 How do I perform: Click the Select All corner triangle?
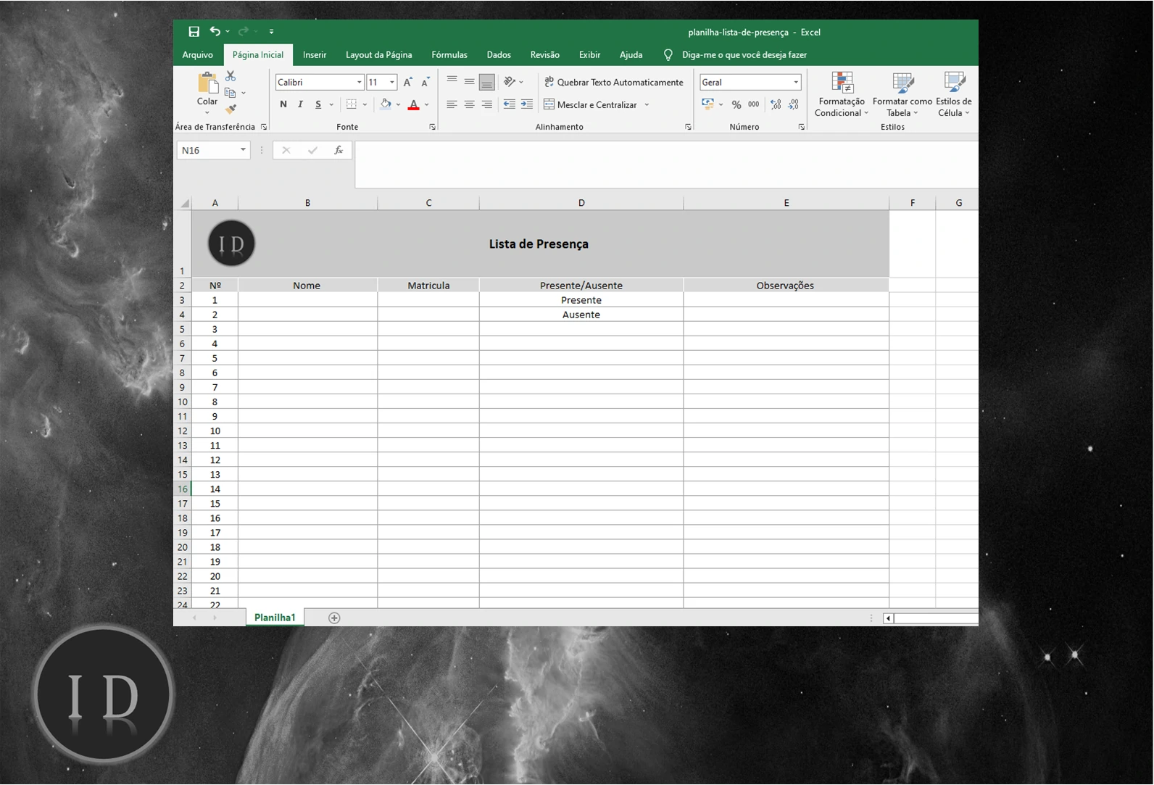point(184,203)
